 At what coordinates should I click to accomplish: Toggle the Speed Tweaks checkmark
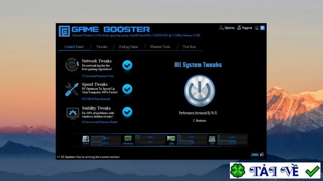127,89
